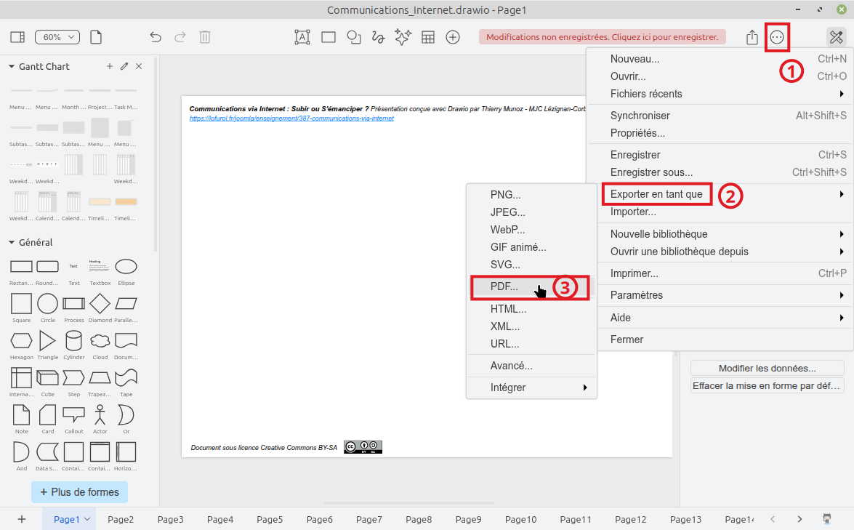
Task: Insert a table using the table icon
Action: click(428, 37)
